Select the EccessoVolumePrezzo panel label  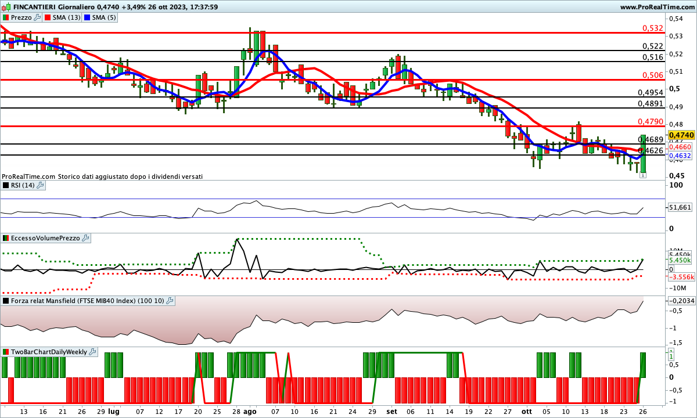(x=45, y=238)
